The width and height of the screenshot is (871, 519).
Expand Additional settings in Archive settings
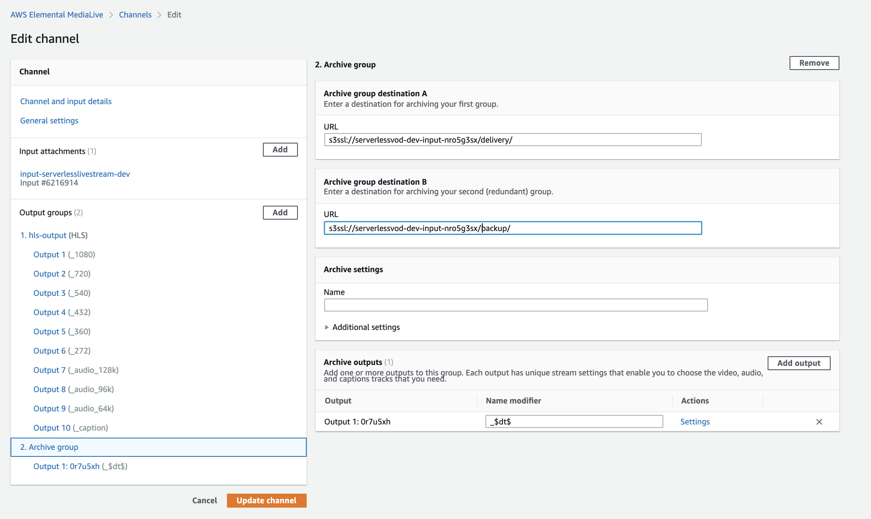point(361,327)
